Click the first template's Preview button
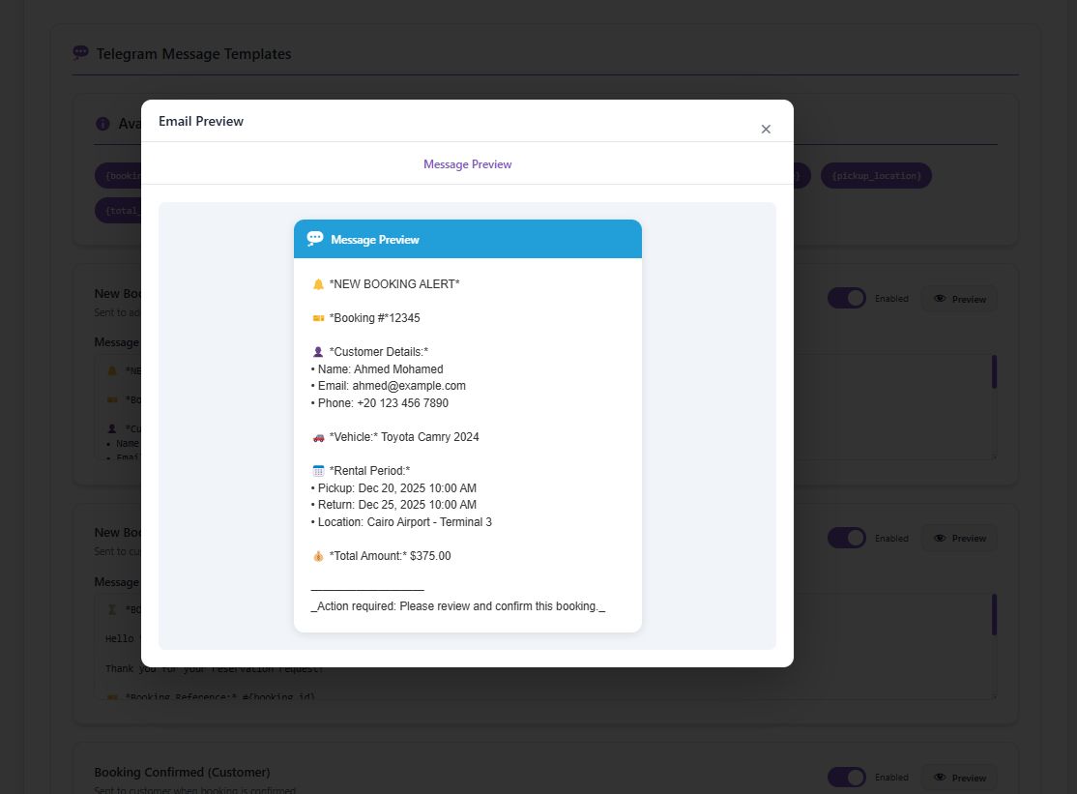The image size is (1077, 794). (960, 299)
